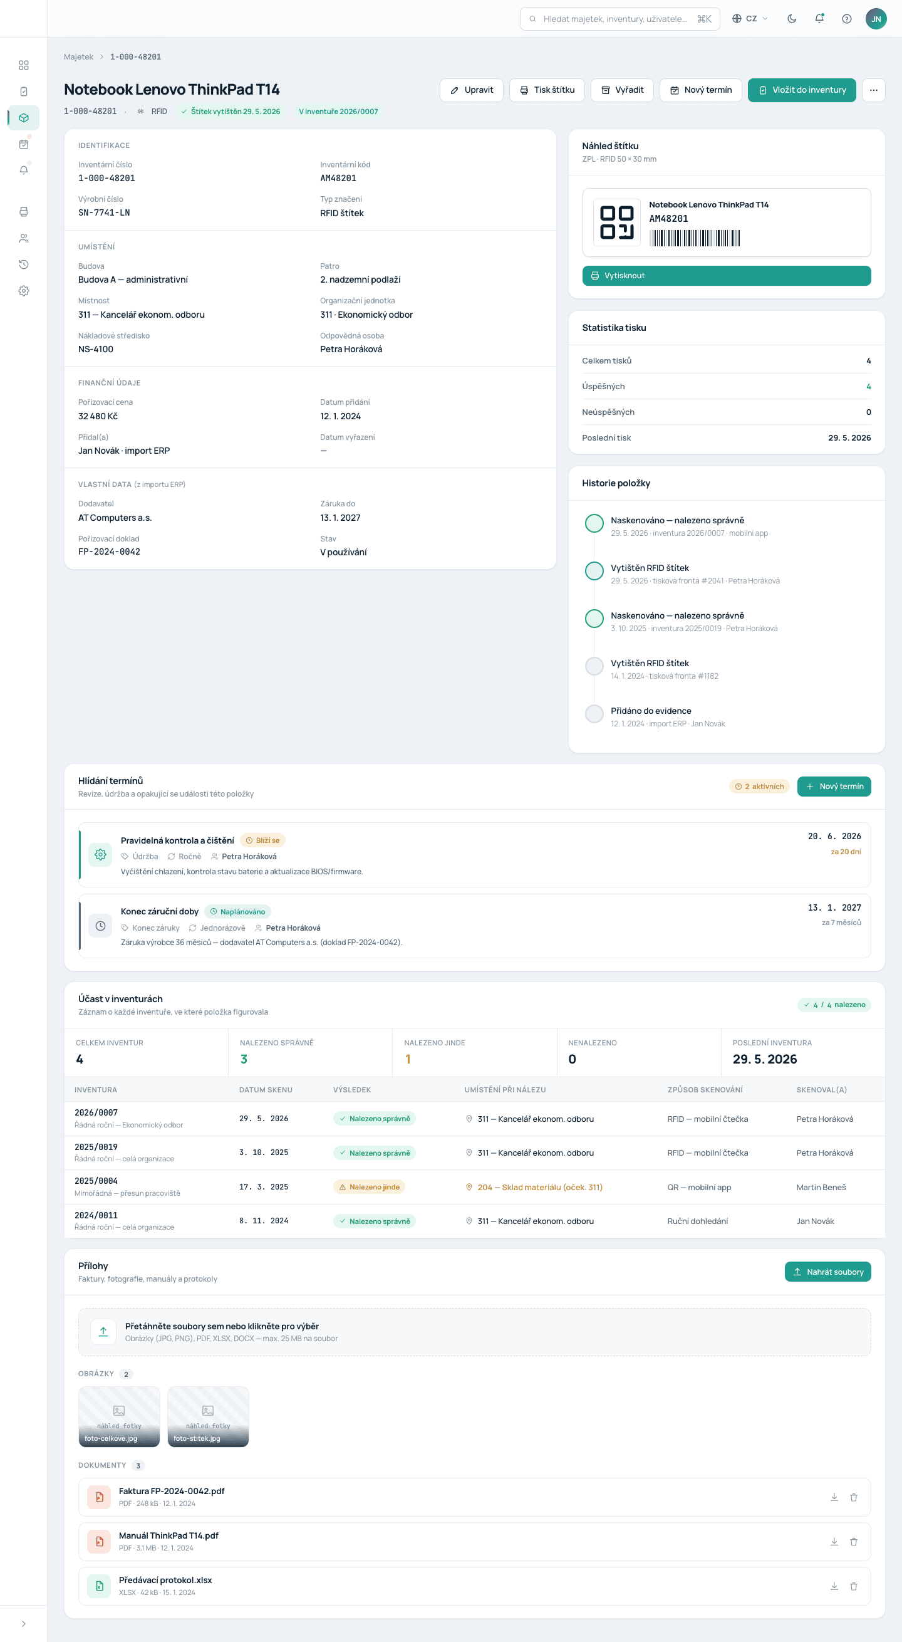The width and height of the screenshot is (902, 1642).
Task: Open the history icon in sidebar
Action: [x=24, y=264]
